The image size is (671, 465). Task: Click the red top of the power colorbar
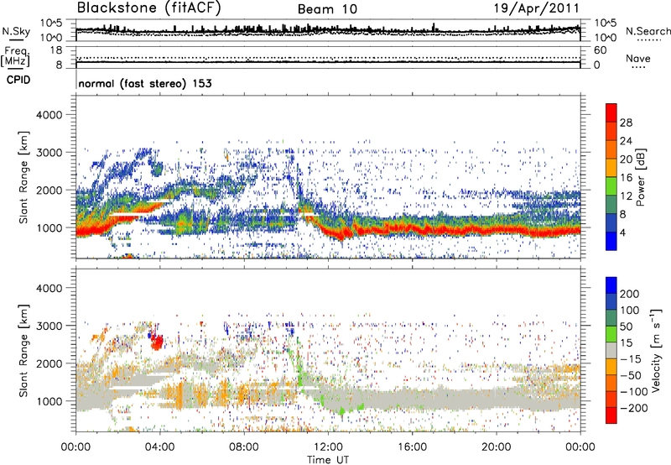611,112
